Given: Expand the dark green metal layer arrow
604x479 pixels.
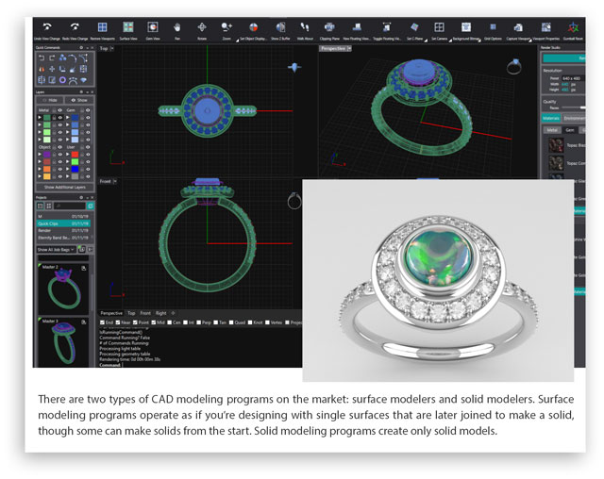Looking at the screenshot, I should (x=40, y=117).
